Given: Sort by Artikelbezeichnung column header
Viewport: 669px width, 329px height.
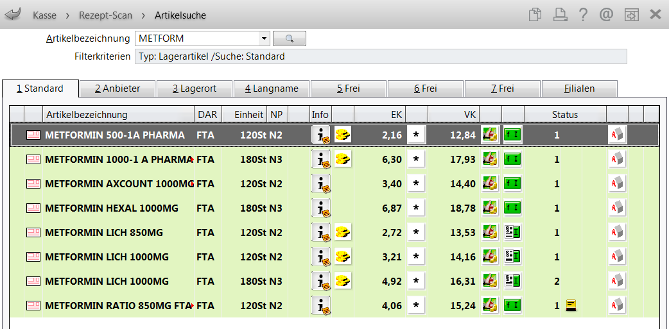Looking at the screenshot, I should coord(119,115).
